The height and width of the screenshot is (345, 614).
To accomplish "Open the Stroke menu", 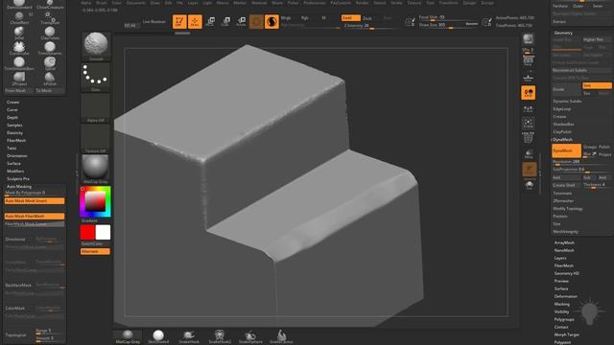I will [396, 3].
